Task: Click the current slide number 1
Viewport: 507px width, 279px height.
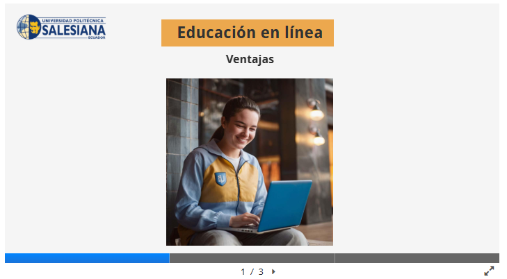Action: point(243,272)
